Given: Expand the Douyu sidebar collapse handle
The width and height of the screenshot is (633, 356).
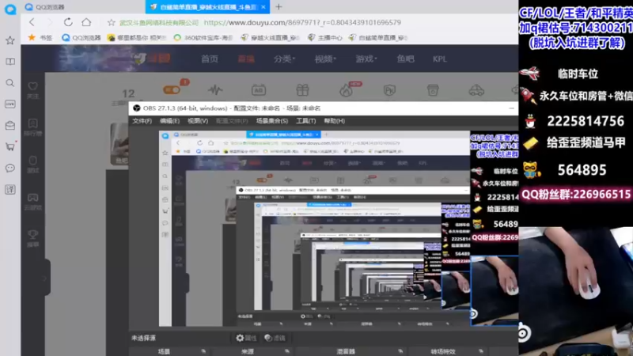Looking at the screenshot, I should tap(47, 278).
